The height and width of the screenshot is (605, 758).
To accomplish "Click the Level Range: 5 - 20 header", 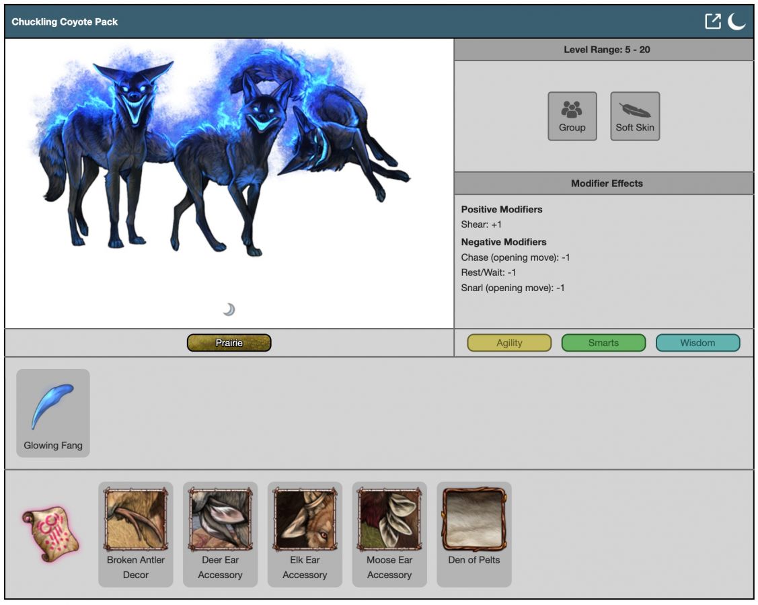I will [607, 50].
